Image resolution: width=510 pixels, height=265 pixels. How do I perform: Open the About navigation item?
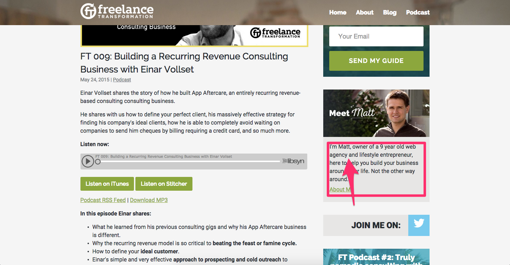point(365,12)
